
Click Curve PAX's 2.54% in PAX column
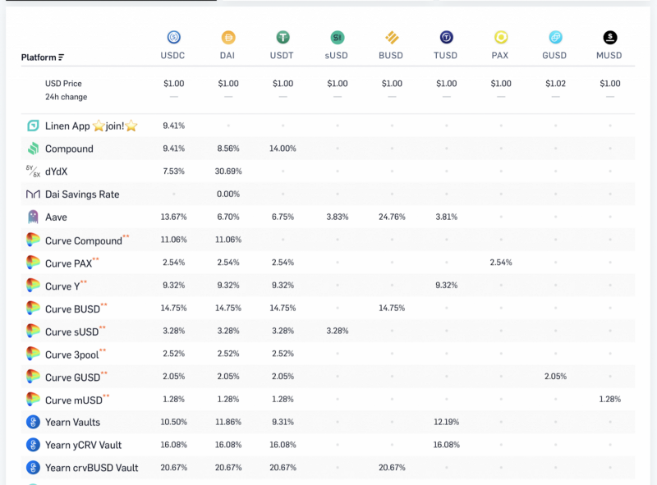501,262
